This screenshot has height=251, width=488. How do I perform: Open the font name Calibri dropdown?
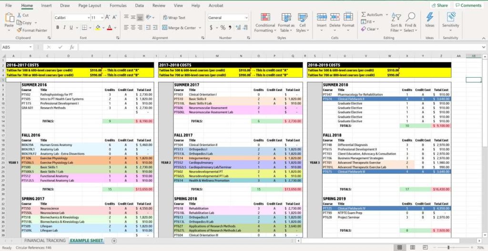[88, 18]
